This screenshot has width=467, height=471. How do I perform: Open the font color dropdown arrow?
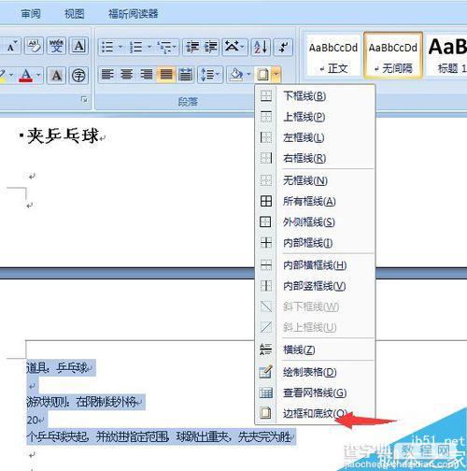pos(38,76)
